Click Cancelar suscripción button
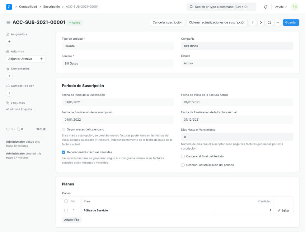The image size is (305, 232). click(167, 23)
